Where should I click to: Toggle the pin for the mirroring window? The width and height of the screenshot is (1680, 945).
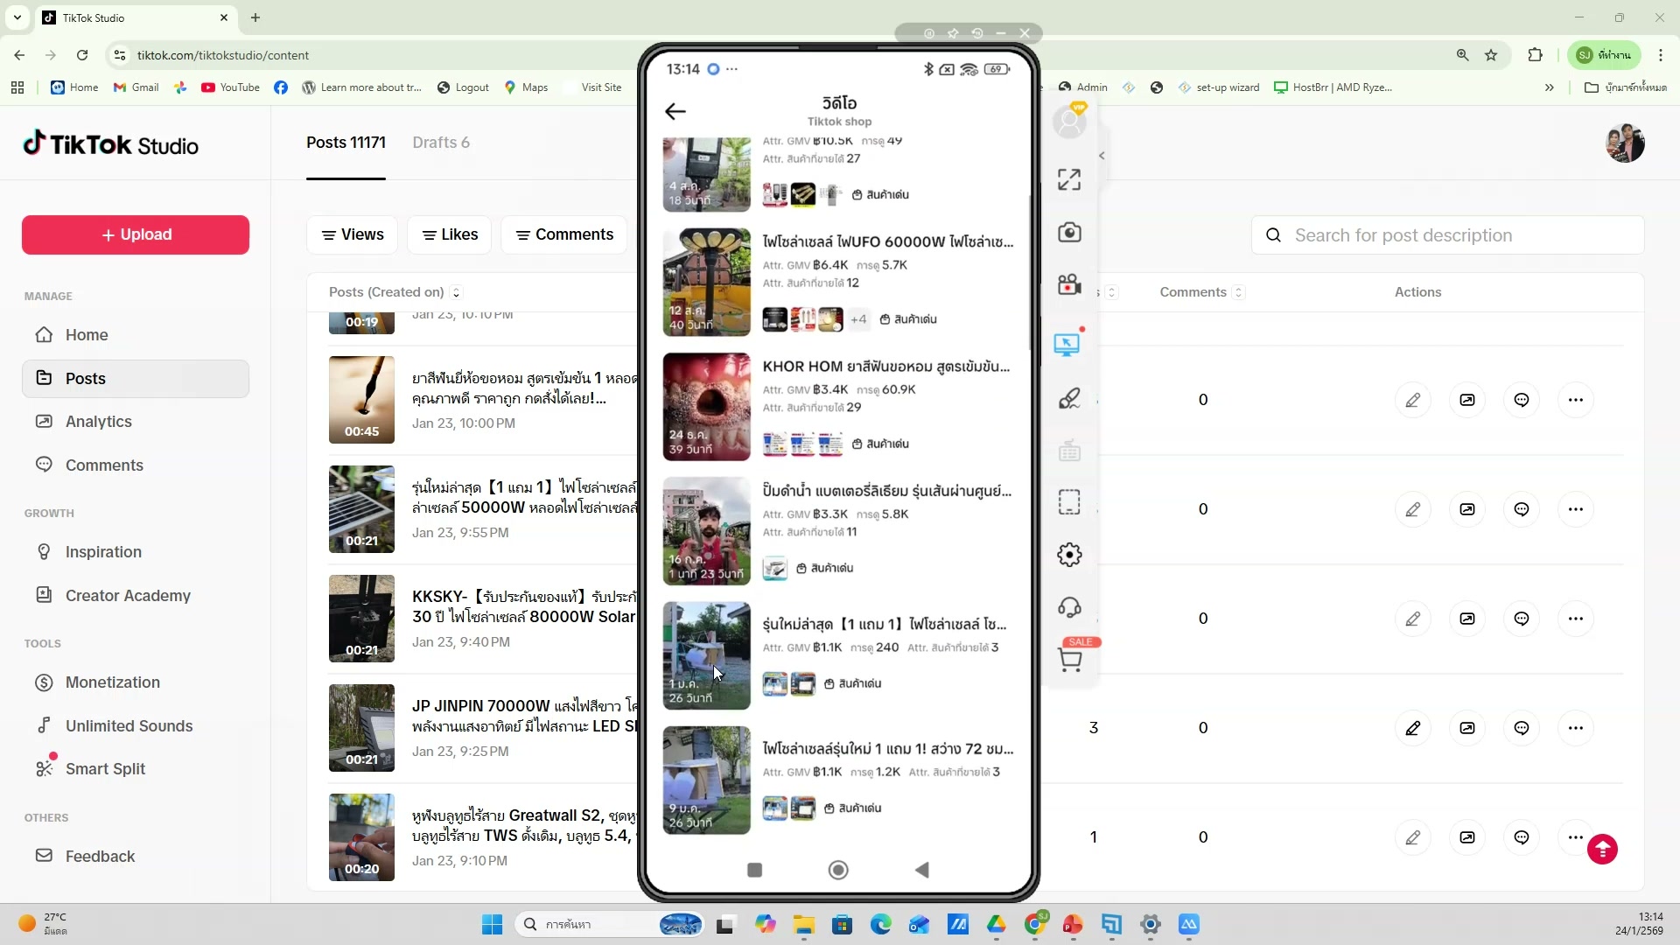pyautogui.click(x=954, y=33)
